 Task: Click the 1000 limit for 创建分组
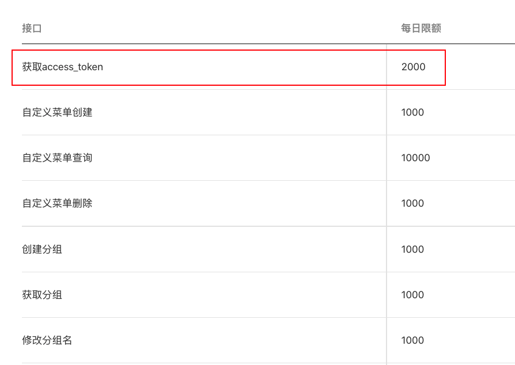tap(412, 249)
